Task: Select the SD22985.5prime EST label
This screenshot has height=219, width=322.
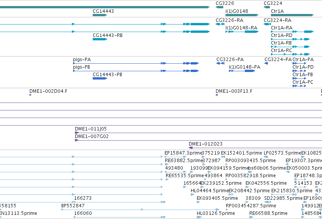Action: click(283, 198)
